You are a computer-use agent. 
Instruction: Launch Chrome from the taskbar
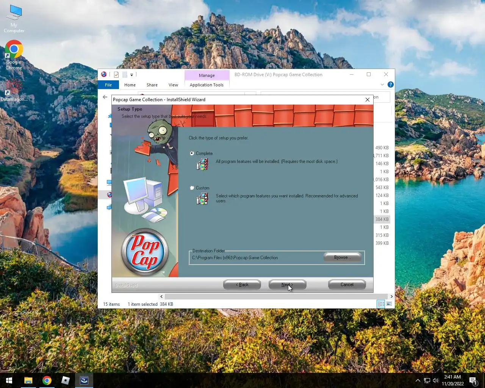coord(47,380)
